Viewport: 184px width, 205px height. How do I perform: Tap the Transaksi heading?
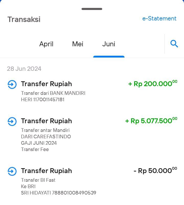tap(24, 19)
